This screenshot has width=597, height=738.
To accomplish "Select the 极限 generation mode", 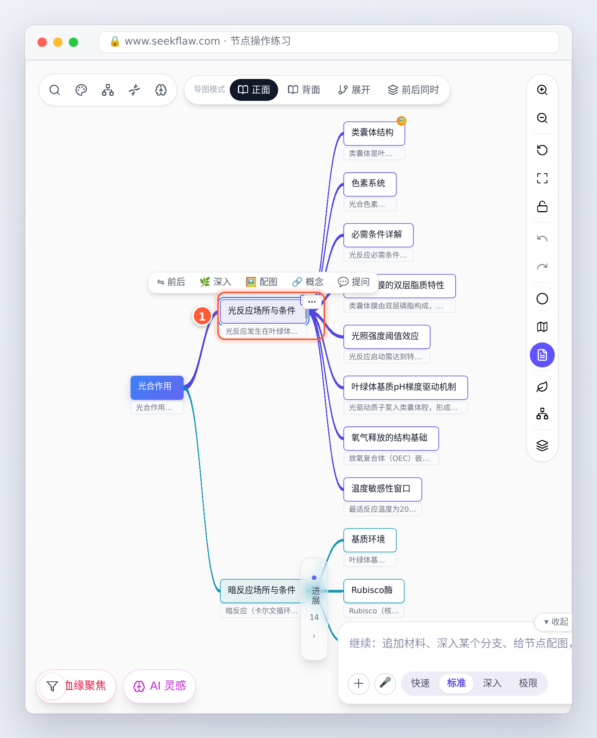I will 528,683.
